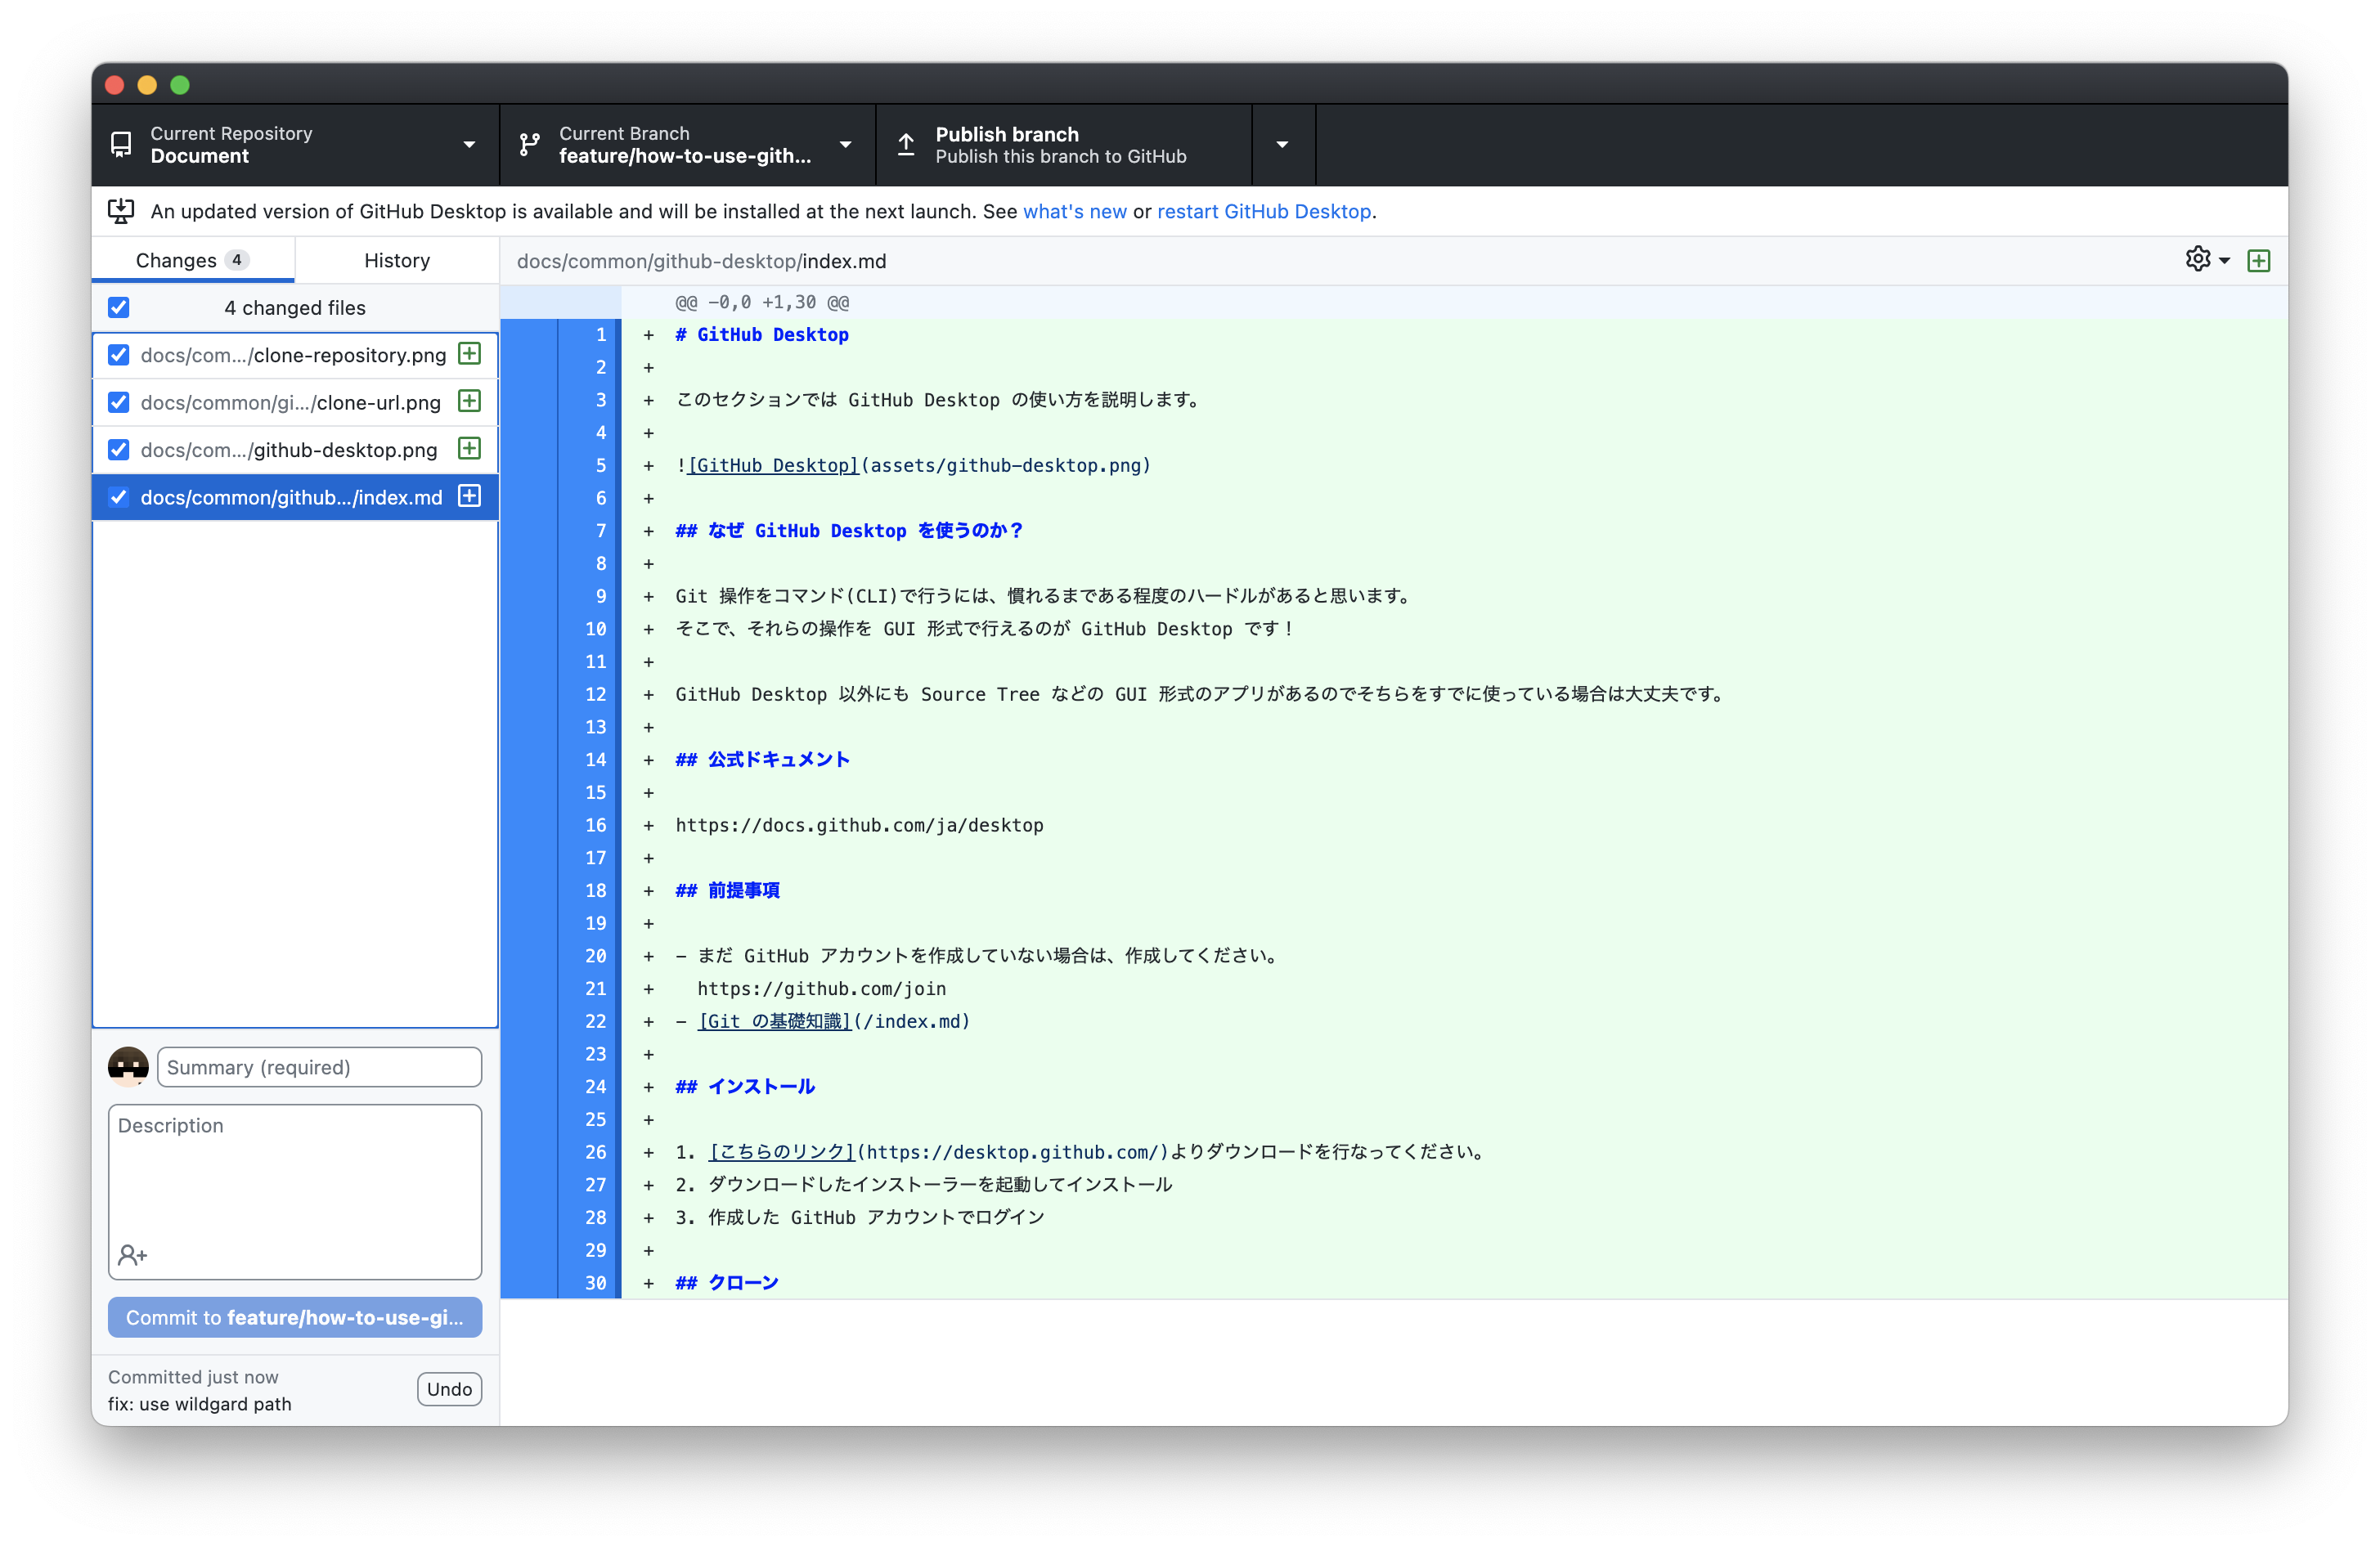Open dropdown caret beside settings gear
The height and width of the screenshot is (1547, 2380).
pos(2225,261)
